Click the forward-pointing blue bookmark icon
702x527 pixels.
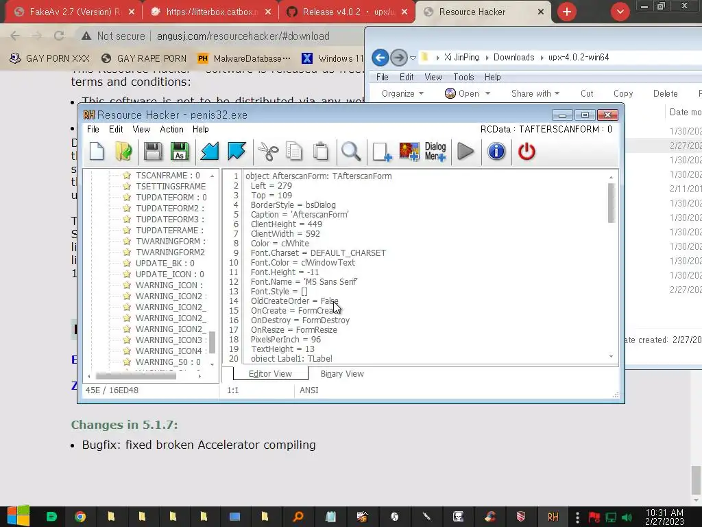237,152
